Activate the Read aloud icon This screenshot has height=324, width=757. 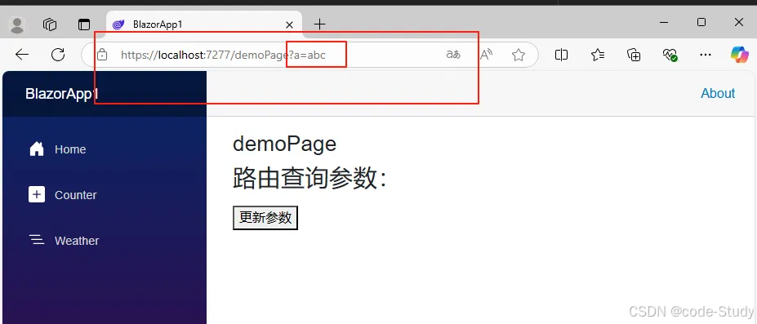(486, 55)
